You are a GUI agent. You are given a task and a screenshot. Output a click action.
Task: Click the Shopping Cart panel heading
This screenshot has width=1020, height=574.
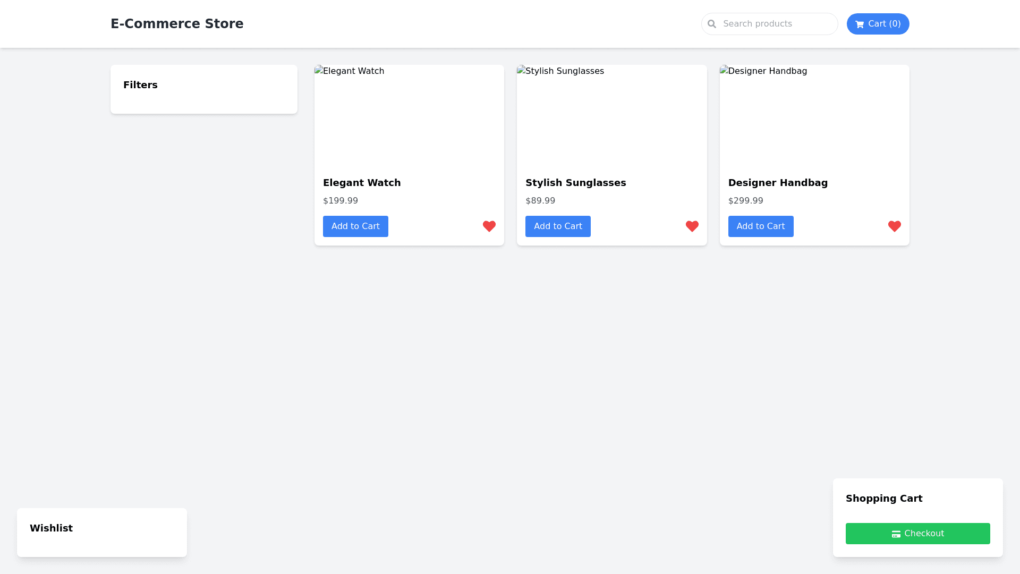[x=884, y=499]
